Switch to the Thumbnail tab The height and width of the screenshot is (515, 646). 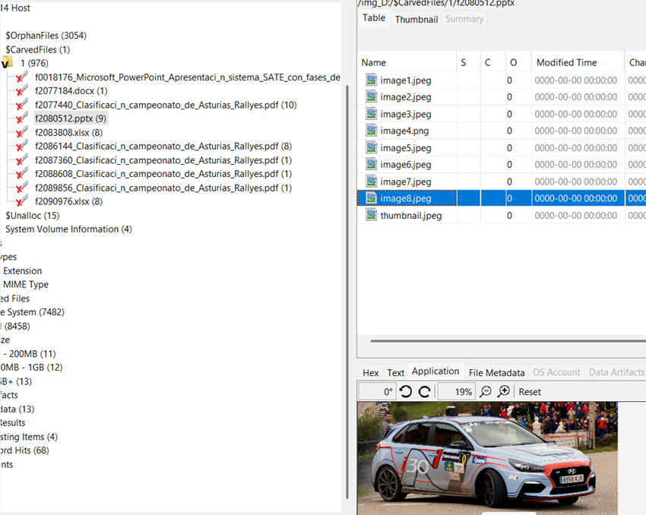(x=416, y=19)
